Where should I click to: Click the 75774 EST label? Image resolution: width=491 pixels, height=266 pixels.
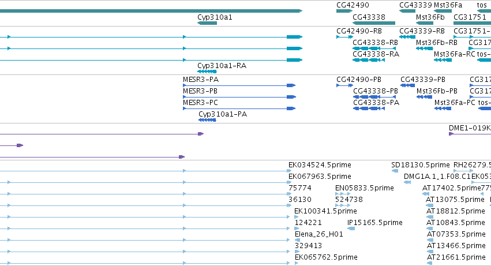pyautogui.click(x=299, y=188)
